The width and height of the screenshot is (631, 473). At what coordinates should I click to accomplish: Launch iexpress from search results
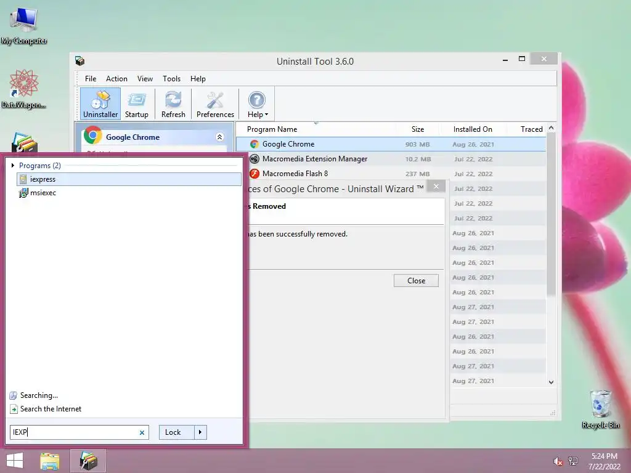[x=129, y=179]
